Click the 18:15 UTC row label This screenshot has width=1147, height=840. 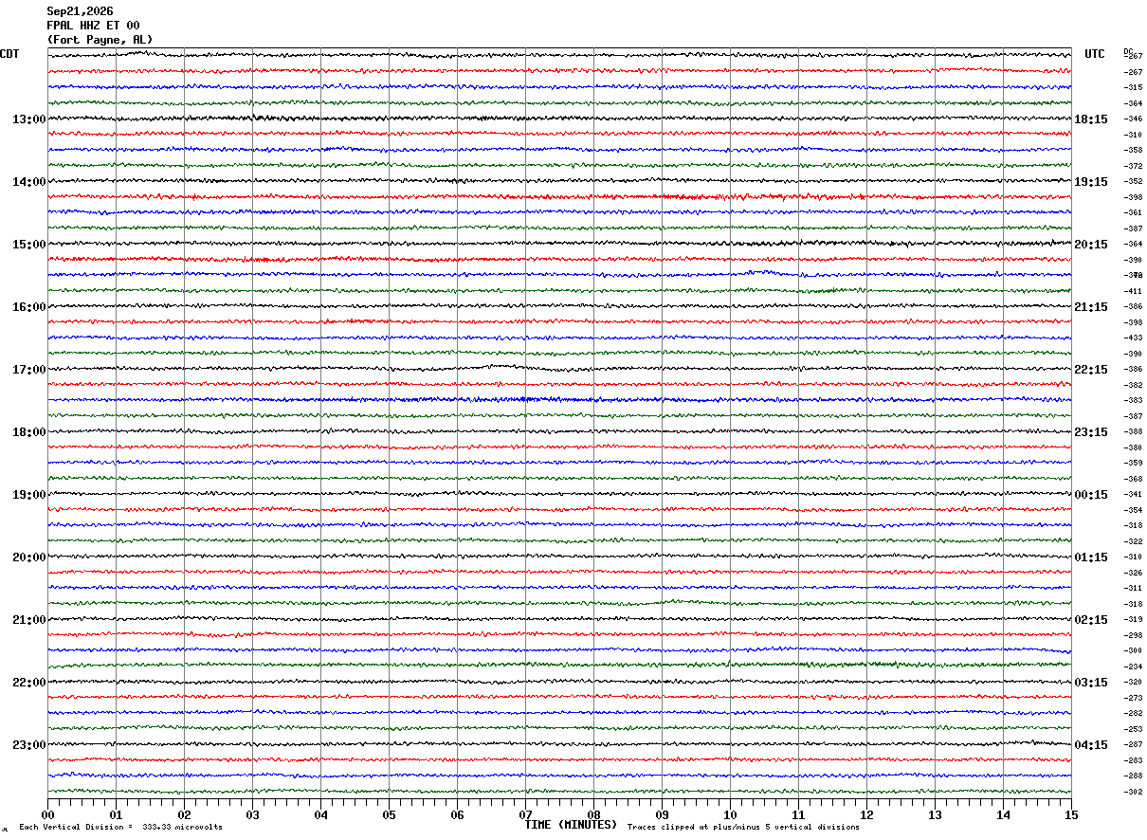click(1090, 119)
